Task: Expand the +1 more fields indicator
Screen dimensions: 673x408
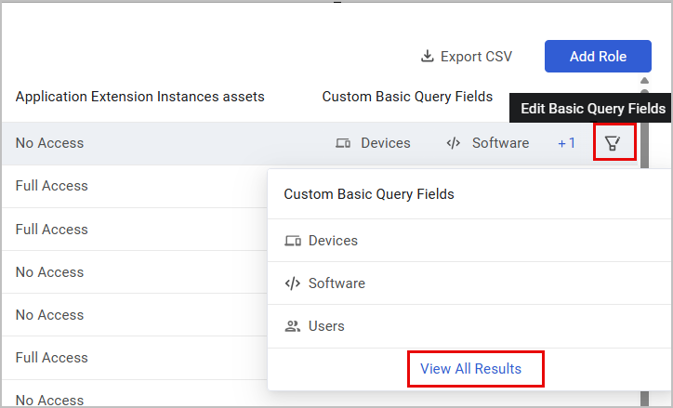Action: pyautogui.click(x=567, y=143)
